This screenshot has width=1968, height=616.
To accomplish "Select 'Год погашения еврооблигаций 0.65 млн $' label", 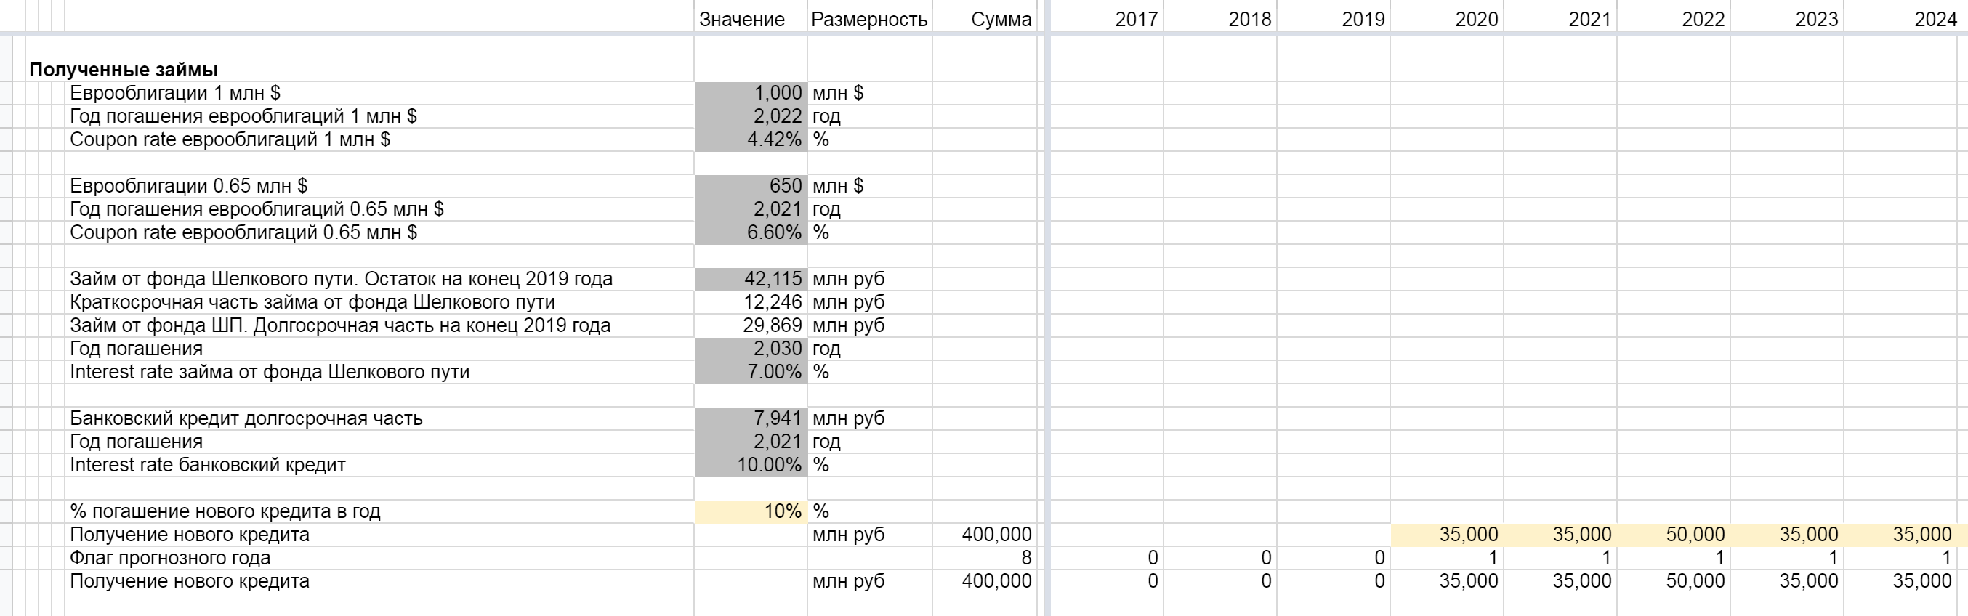I will click(x=257, y=209).
